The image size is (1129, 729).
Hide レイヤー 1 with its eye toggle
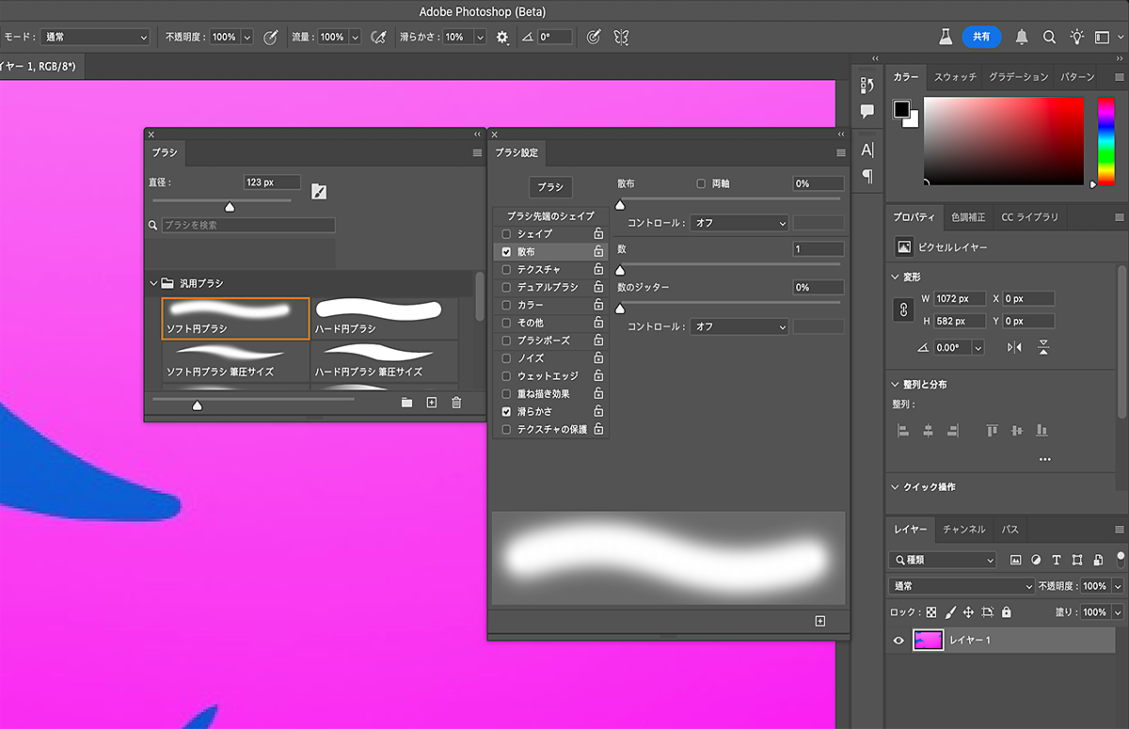(898, 640)
